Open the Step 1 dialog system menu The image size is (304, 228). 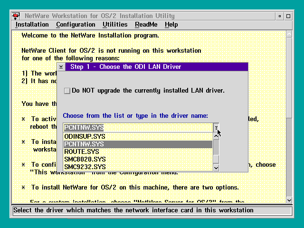click(x=61, y=67)
